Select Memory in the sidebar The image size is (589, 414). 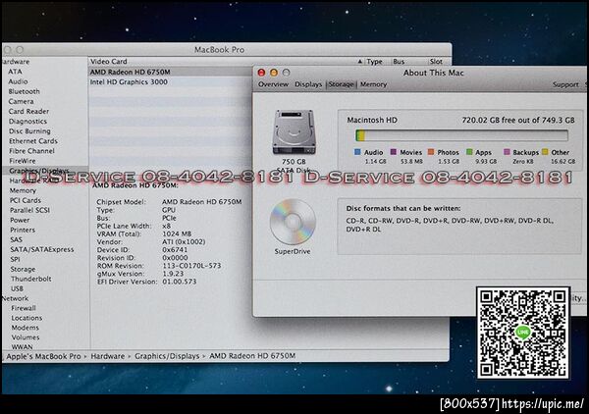click(23, 190)
